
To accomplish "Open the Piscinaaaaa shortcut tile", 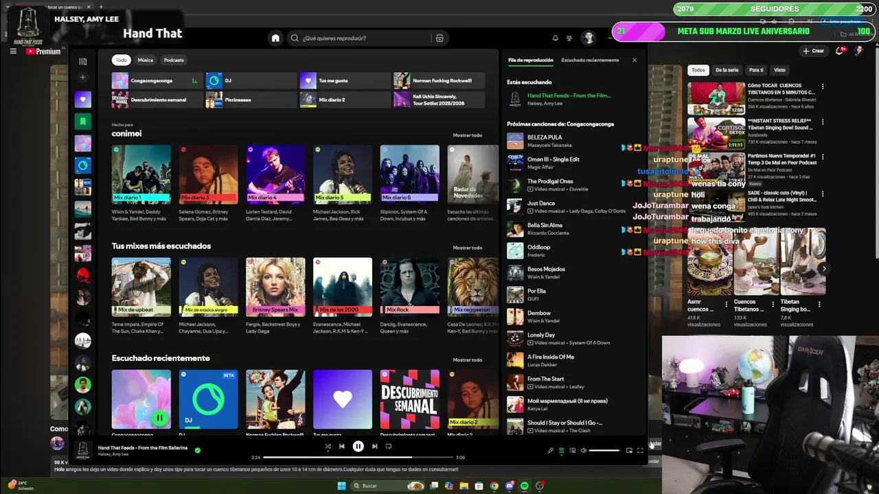I will (x=251, y=100).
